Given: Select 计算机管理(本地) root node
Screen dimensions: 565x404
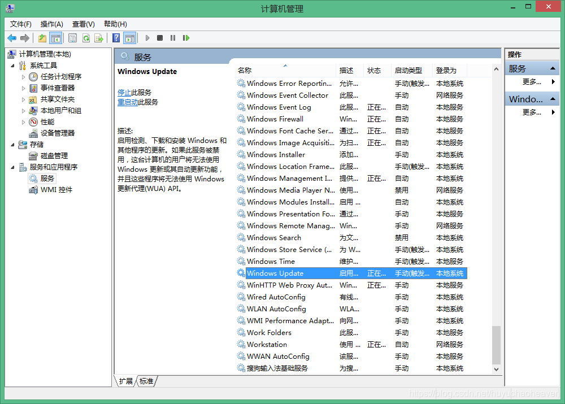Looking at the screenshot, I should click(45, 54).
